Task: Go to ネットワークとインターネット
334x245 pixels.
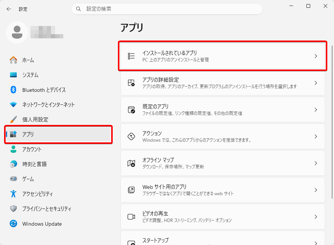Action: coord(58,105)
